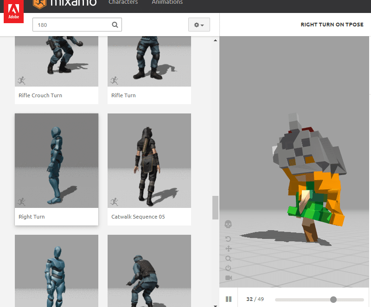Click the 'Catwalk Sequence 05' label
The height and width of the screenshot is (307, 371).
click(138, 217)
